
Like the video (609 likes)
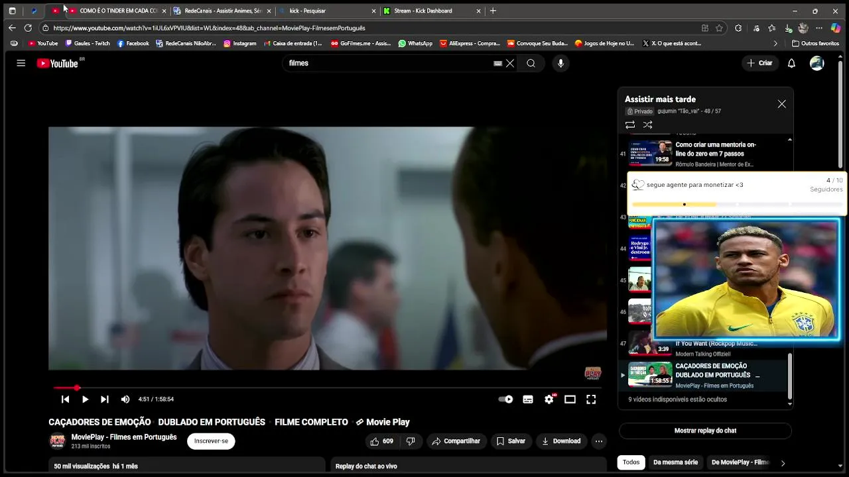(382, 441)
